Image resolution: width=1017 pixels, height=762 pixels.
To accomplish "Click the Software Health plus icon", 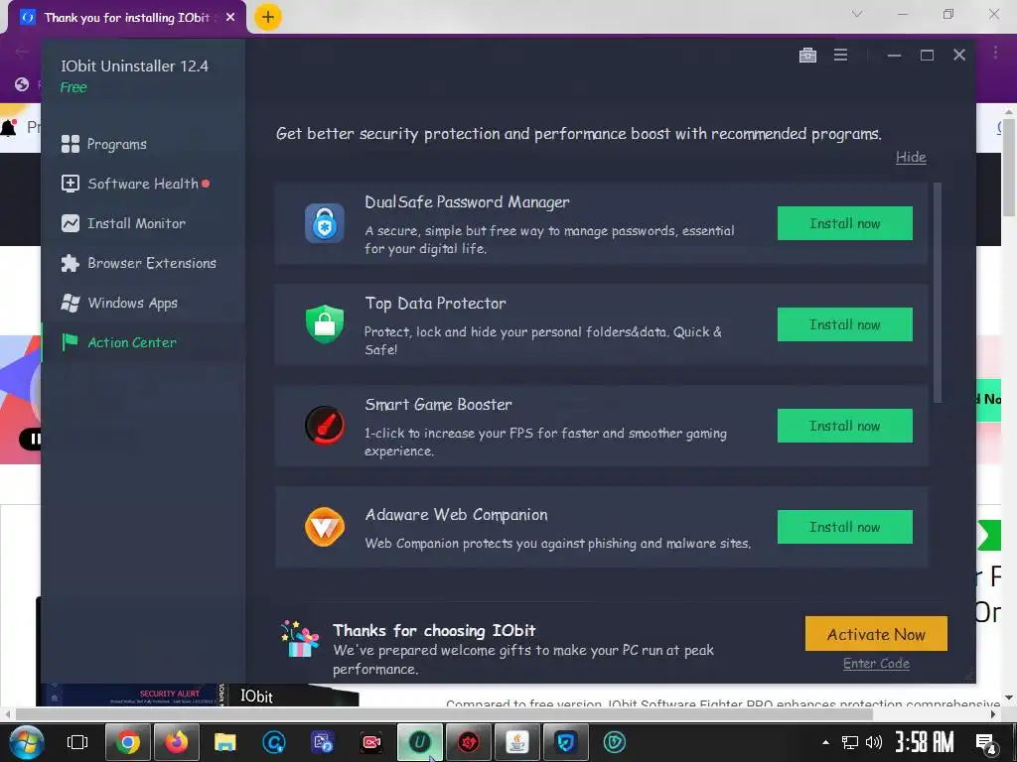I will pos(71,184).
